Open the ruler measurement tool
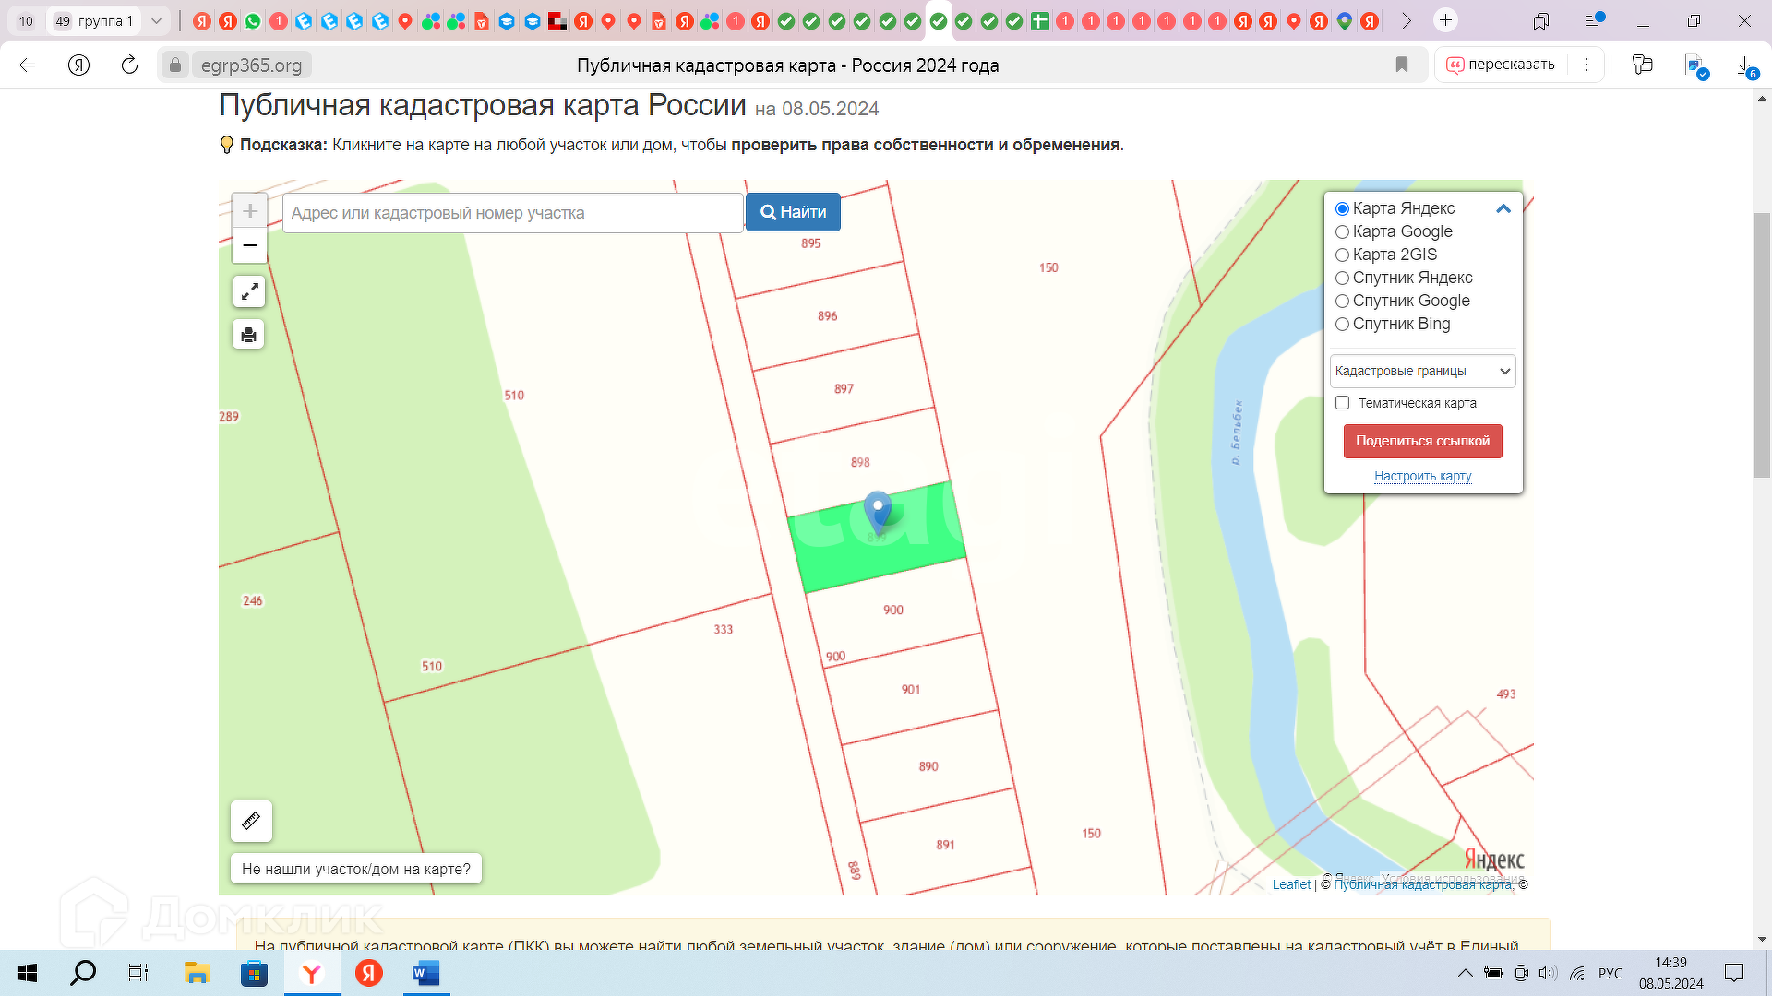The height and width of the screenshot is (996, 1772). (251, 821)
